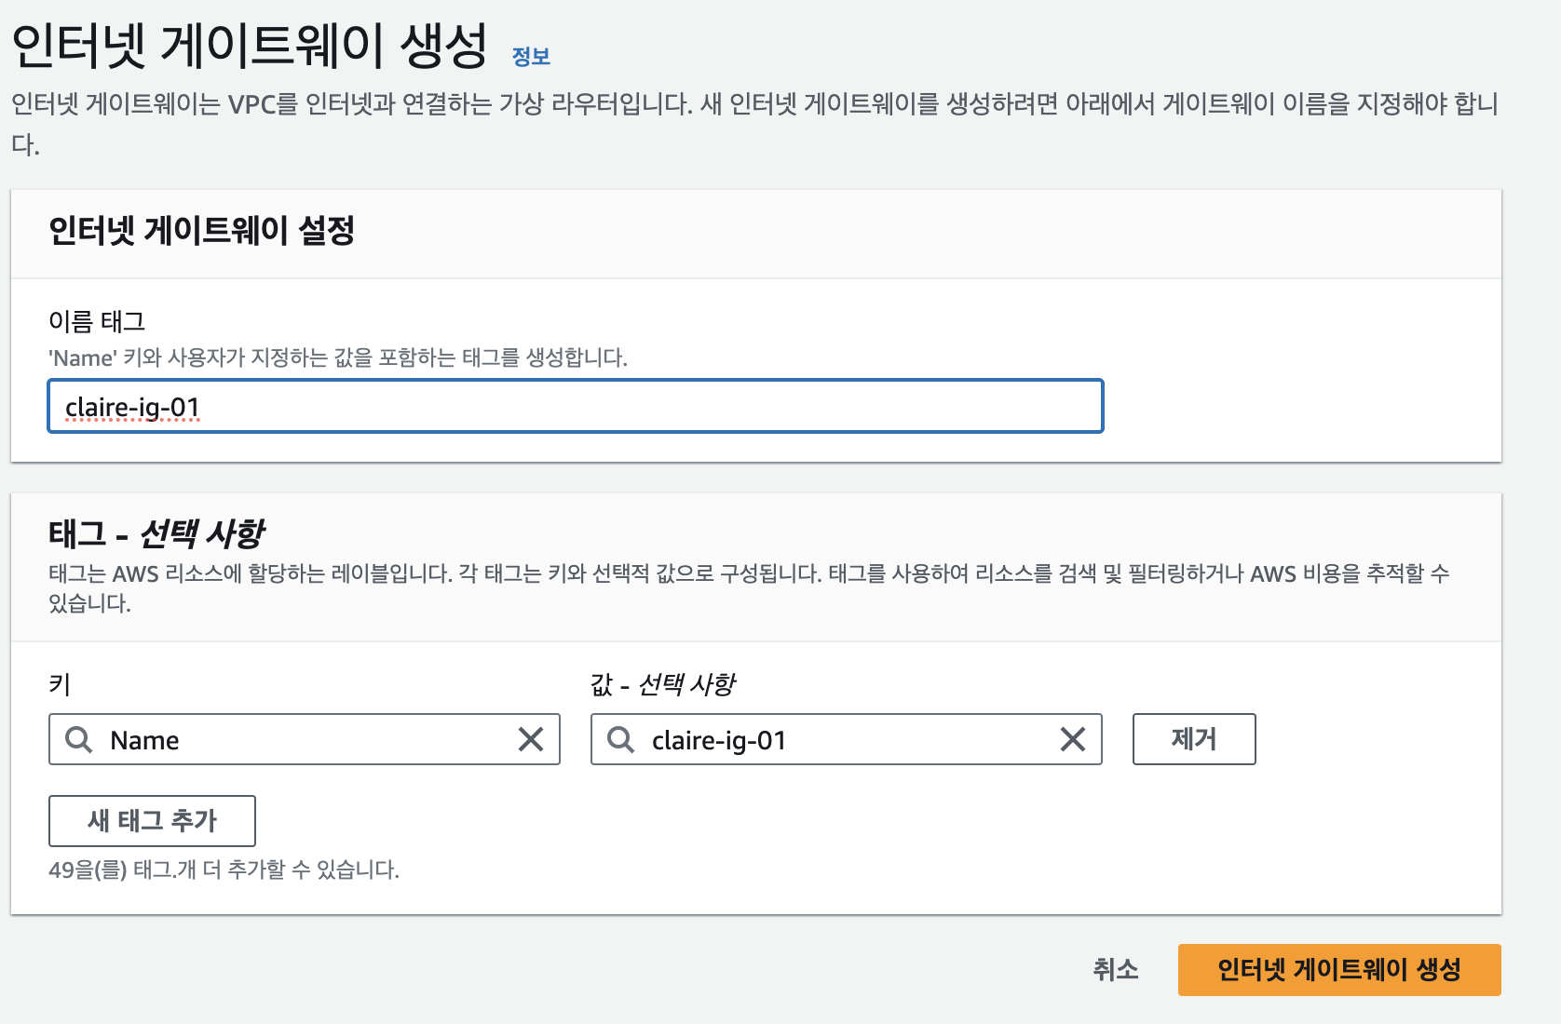1561x1024 pixels.
Task: Click the 값 - 선택 사항 column label
Action: [662, 684]
